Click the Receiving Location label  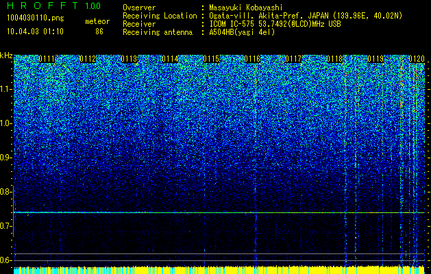pyautogui.click(x=160, y=16)
